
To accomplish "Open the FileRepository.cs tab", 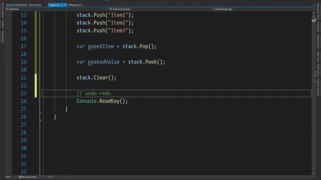I will point(75,5).
